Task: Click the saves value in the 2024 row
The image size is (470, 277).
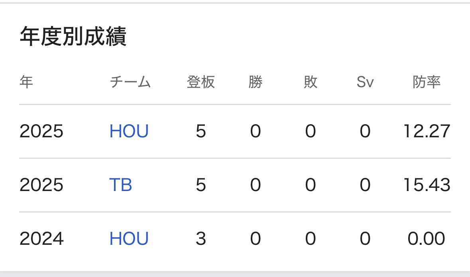Action: [x=365, y=239]
